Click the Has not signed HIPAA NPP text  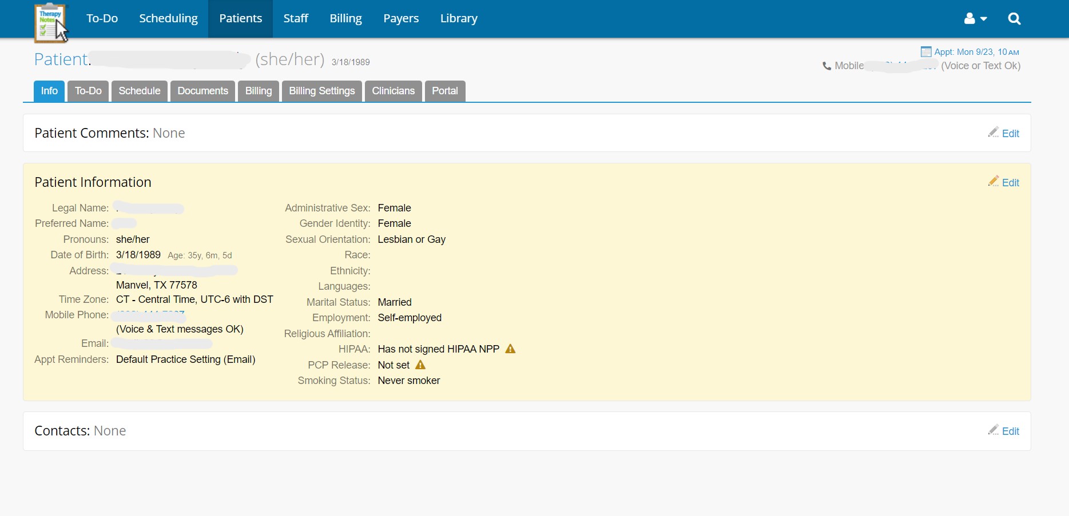439,349
